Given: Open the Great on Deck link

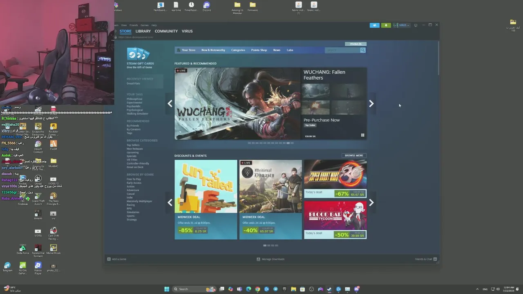Looking at the screenshot, I should [135, 167].
